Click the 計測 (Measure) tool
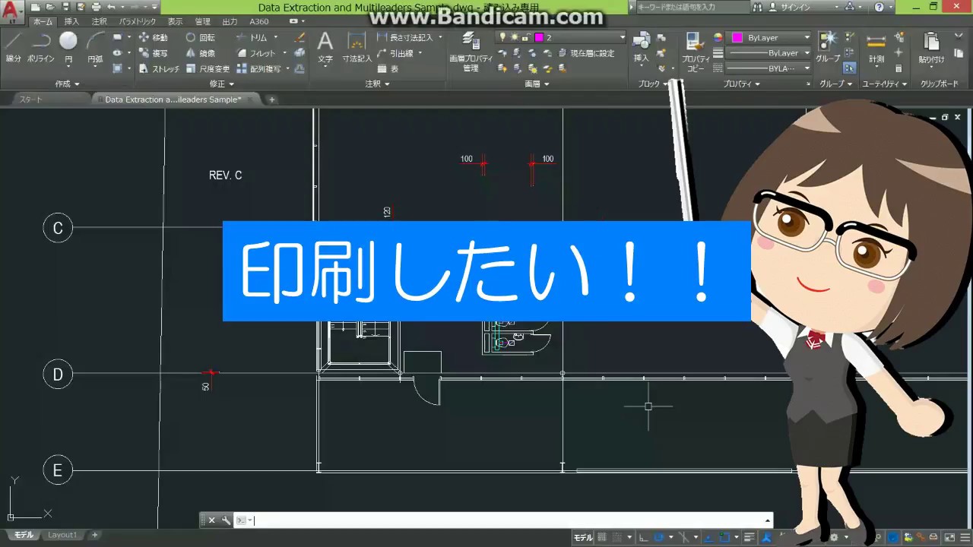 coord(876,46)
